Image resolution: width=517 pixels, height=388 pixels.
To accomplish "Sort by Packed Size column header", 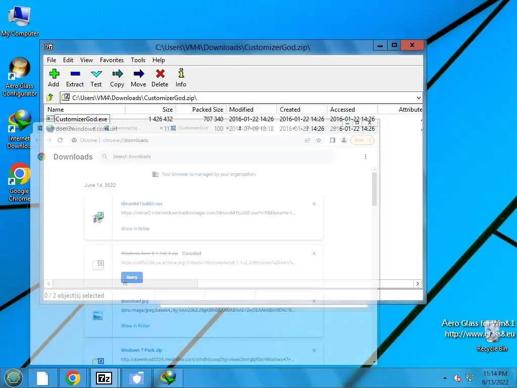I will coord(201,110).
